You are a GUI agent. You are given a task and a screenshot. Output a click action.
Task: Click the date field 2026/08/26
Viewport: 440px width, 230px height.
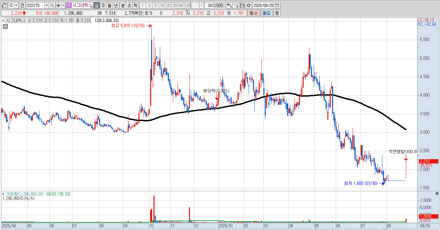pyautogui.click(x=263, y=5)
